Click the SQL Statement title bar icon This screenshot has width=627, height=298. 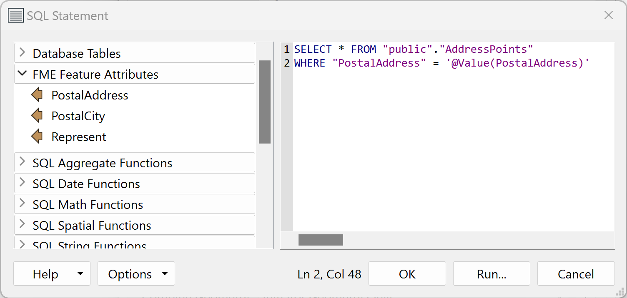[16, 16]
